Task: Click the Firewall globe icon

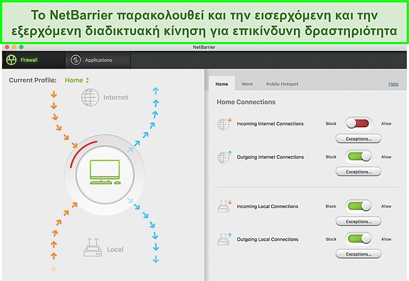Action: pyautogui.click(x=11, y=60)
